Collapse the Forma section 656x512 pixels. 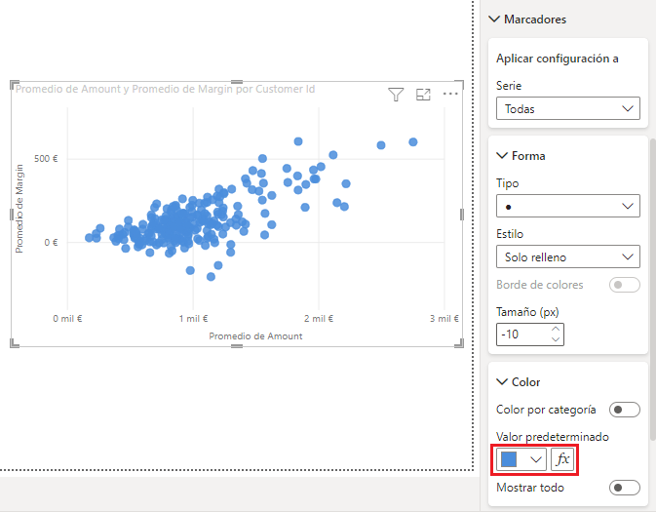pyautogui.click(x=502, y=156)
